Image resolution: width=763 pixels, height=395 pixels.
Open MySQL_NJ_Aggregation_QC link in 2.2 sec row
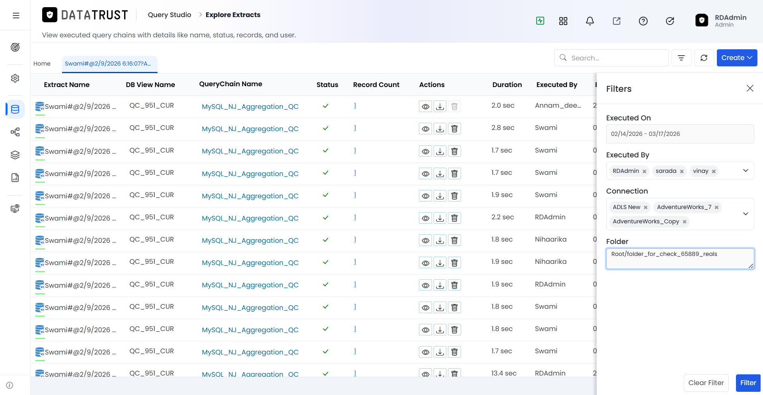pyautogui.click(x=250, y=218)
